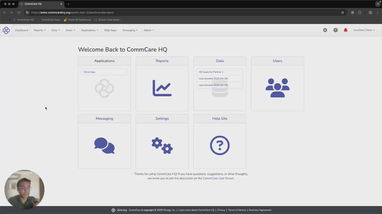
Task: Select the Dashboard menu item
Action: pos(21,30)
